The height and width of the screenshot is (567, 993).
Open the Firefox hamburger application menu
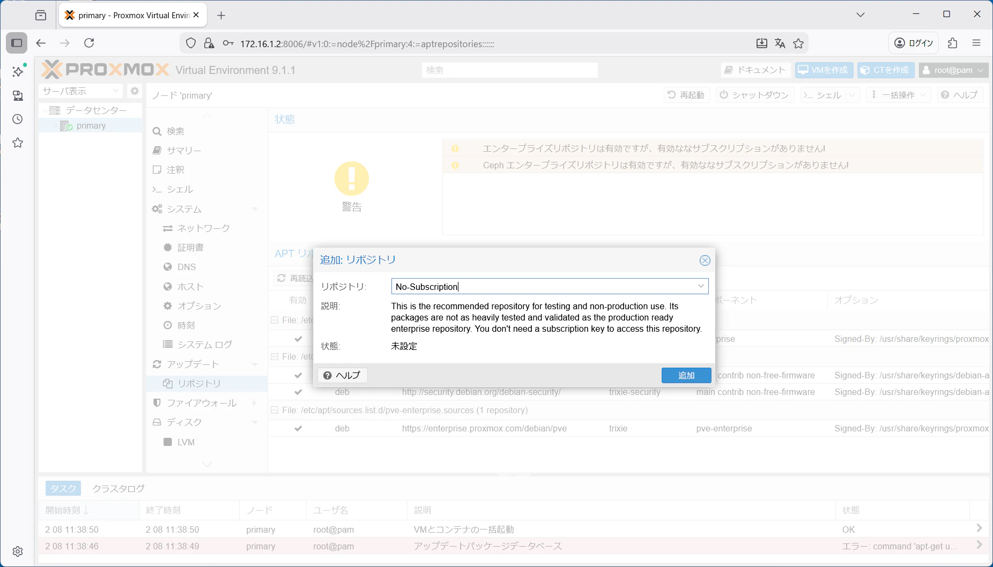pyautogui.click(x=976, y=43)
